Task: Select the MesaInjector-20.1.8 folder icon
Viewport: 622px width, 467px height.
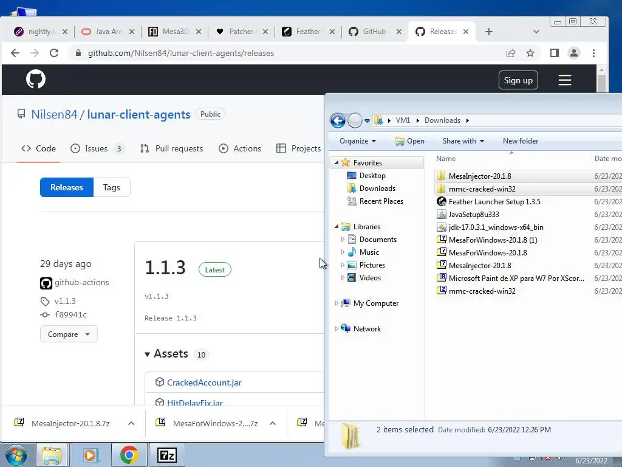Action: (441, 176)
